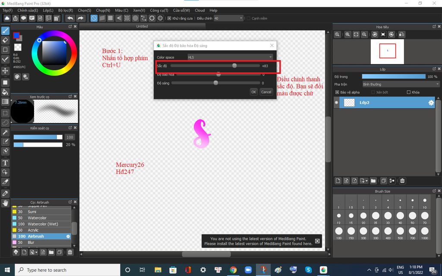Toggle Khử răng cưa checkbox
Screen dimensions: 442x276
pyautogui.click(x=169, y=18)
